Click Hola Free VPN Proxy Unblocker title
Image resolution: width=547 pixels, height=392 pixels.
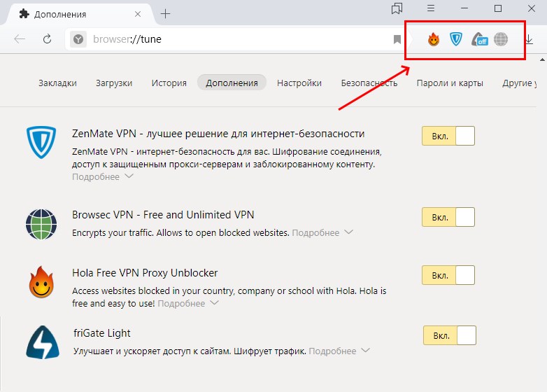click(145, 272)
